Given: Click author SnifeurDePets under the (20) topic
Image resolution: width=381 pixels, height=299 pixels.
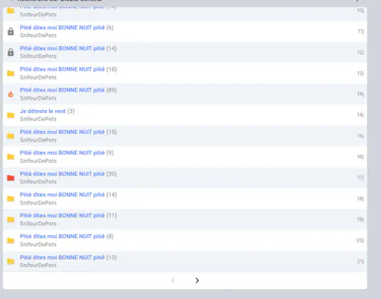Looking at the screenshot, I should coord(38,181).
